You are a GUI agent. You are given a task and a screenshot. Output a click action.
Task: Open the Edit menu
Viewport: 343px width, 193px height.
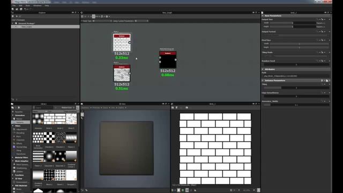tap(20, 5)
